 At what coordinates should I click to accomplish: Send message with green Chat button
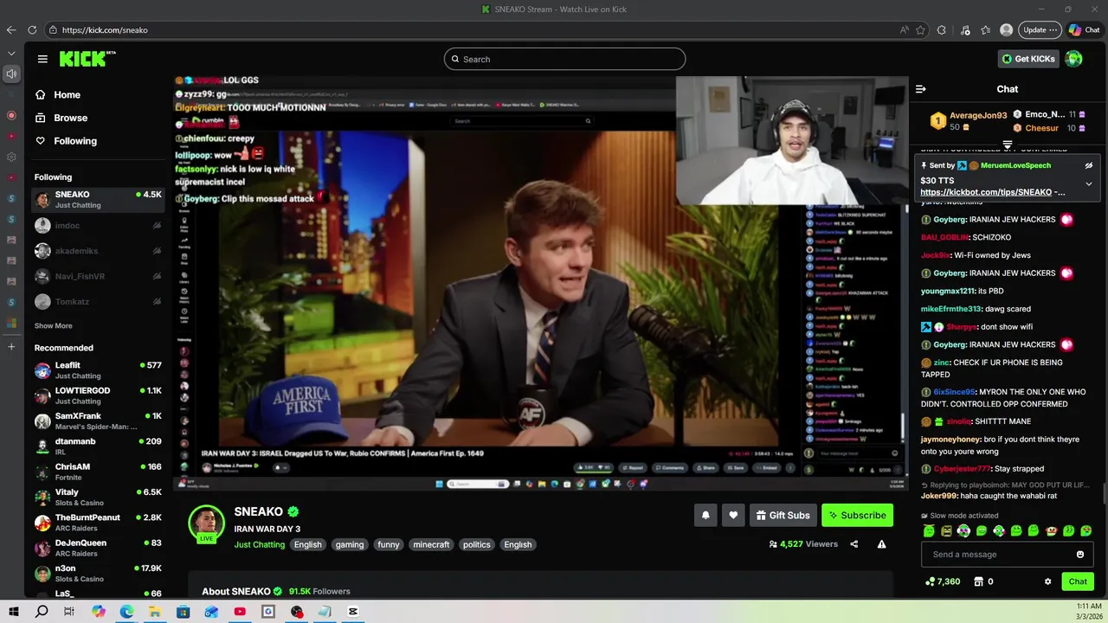1078,581
